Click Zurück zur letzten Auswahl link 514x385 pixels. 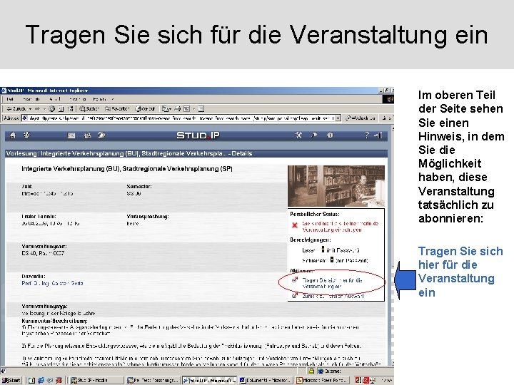(x=333, y=296)
